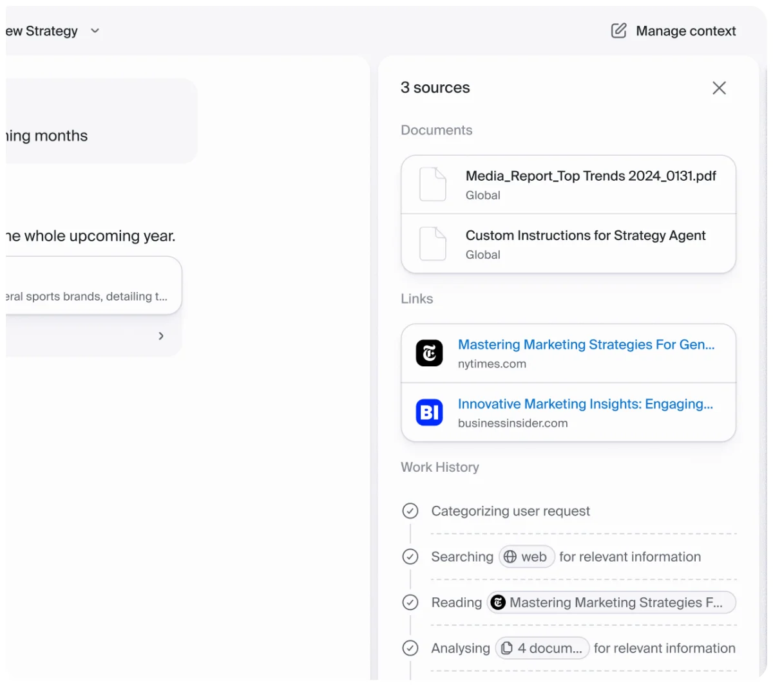Open the Innovative Marketing Insights businessinsider.com link
Image resolution: width=773 pixels, height=686 pixels.
tap(585, 403)
